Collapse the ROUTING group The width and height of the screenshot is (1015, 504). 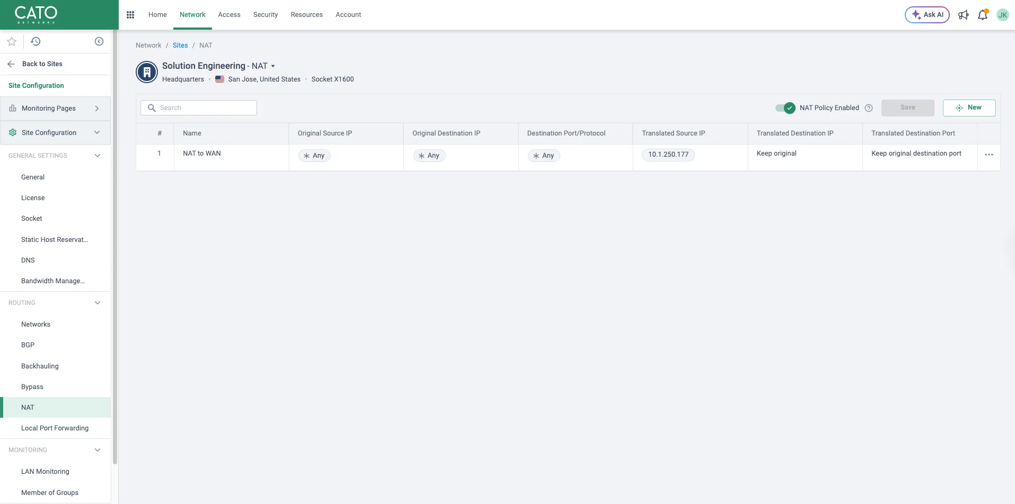click(98, 303)
